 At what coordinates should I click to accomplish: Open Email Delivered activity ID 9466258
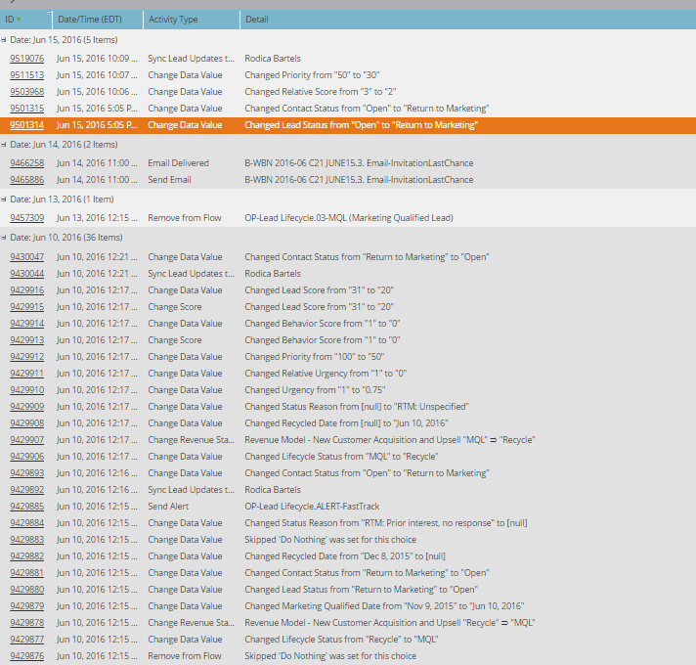tap(27, 163)
